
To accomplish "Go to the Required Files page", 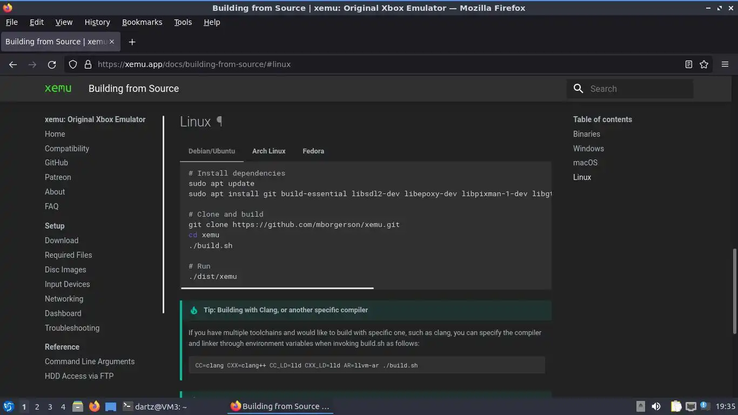I will tap(68, 255).
